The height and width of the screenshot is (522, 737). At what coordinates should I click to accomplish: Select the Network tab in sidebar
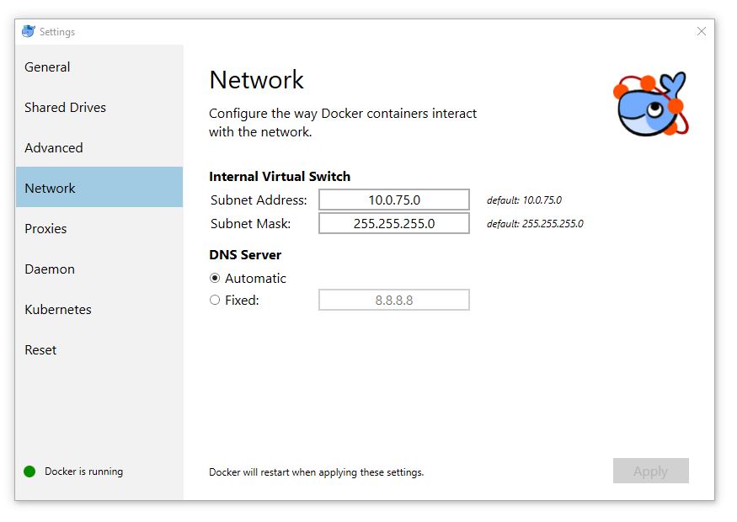(99, 188)
